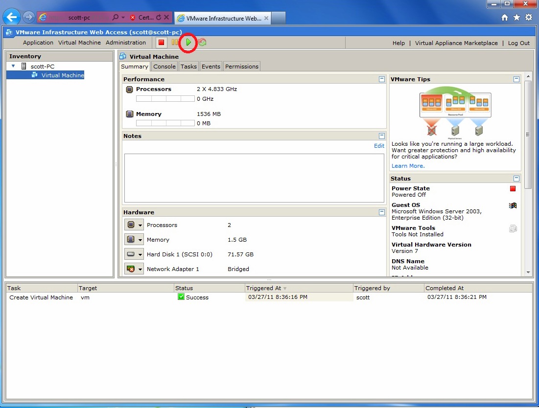This screenshot has width=539, height=408.
Task: Collapse the Status section
Action: point(516,179)
